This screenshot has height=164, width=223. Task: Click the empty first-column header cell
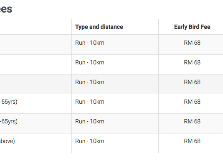tap(35, 27)
